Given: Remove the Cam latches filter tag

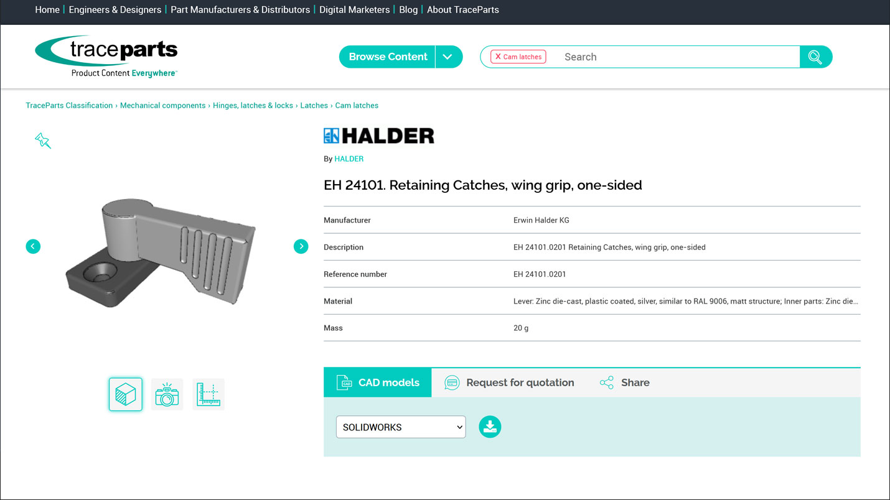Looking at the screenshot, I should point(498,57).
